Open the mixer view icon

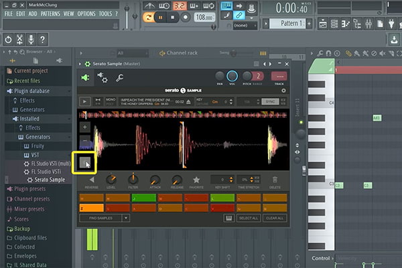pos(368,24)
